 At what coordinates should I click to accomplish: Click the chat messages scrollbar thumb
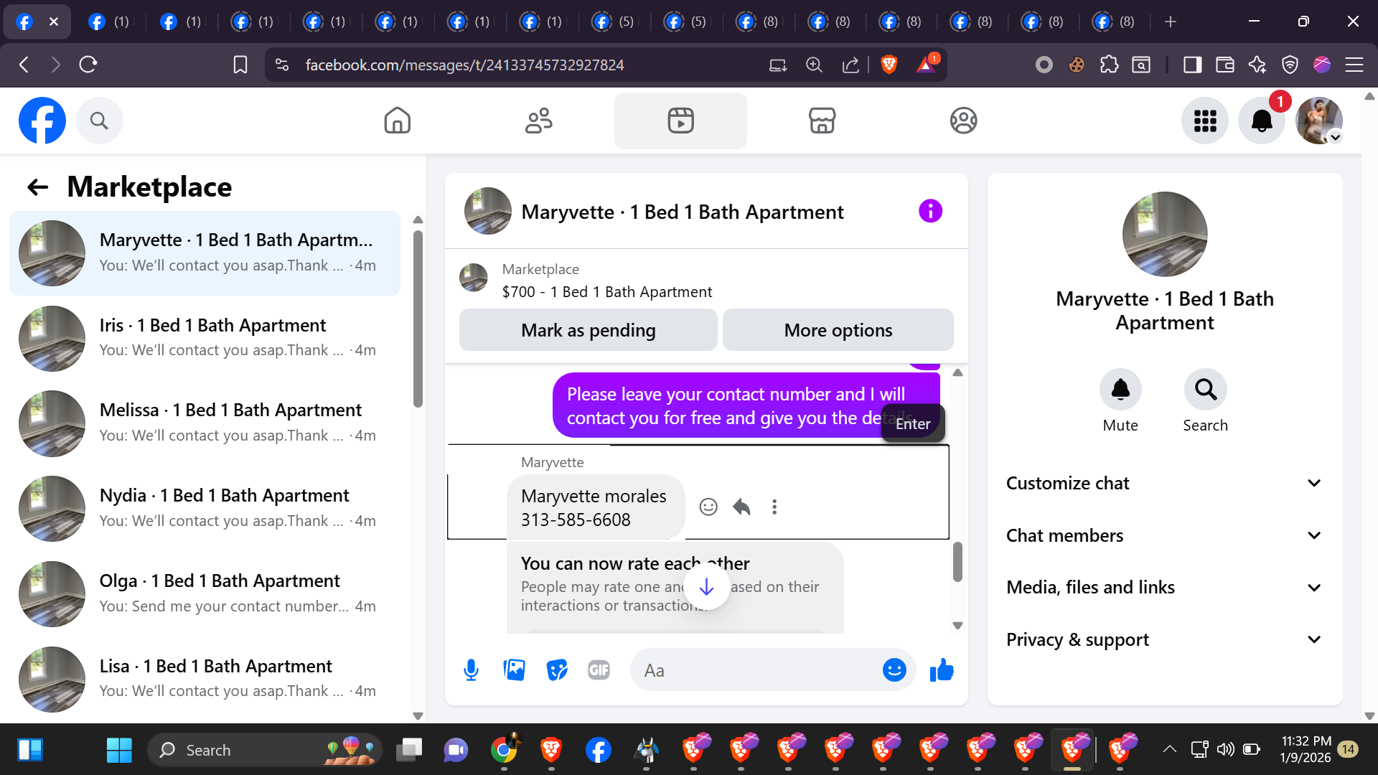(x=957, y=561)
